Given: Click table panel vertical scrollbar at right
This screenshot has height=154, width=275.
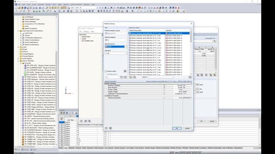Looking at the screenshot, I should (x=260, y=130).
